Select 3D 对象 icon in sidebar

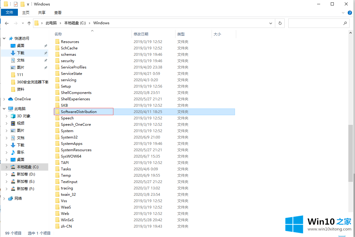pos(13,116)
